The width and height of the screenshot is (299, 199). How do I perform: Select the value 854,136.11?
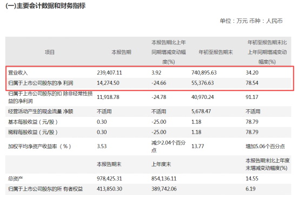coord(164,178)
